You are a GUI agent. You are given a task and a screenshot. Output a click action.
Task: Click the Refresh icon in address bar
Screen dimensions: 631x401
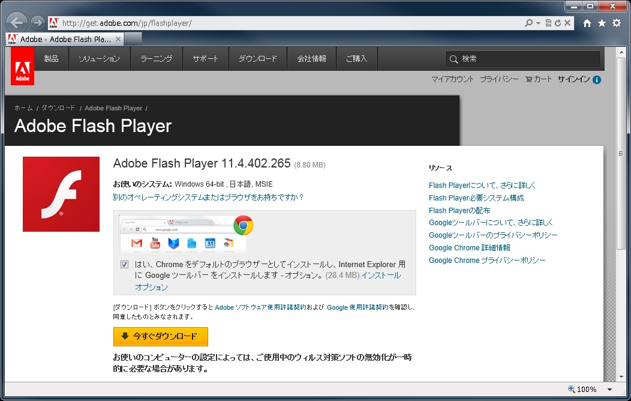tap(558, 23)
